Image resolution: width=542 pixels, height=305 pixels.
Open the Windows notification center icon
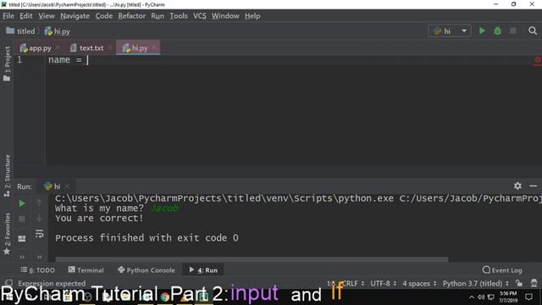point(528,297)
